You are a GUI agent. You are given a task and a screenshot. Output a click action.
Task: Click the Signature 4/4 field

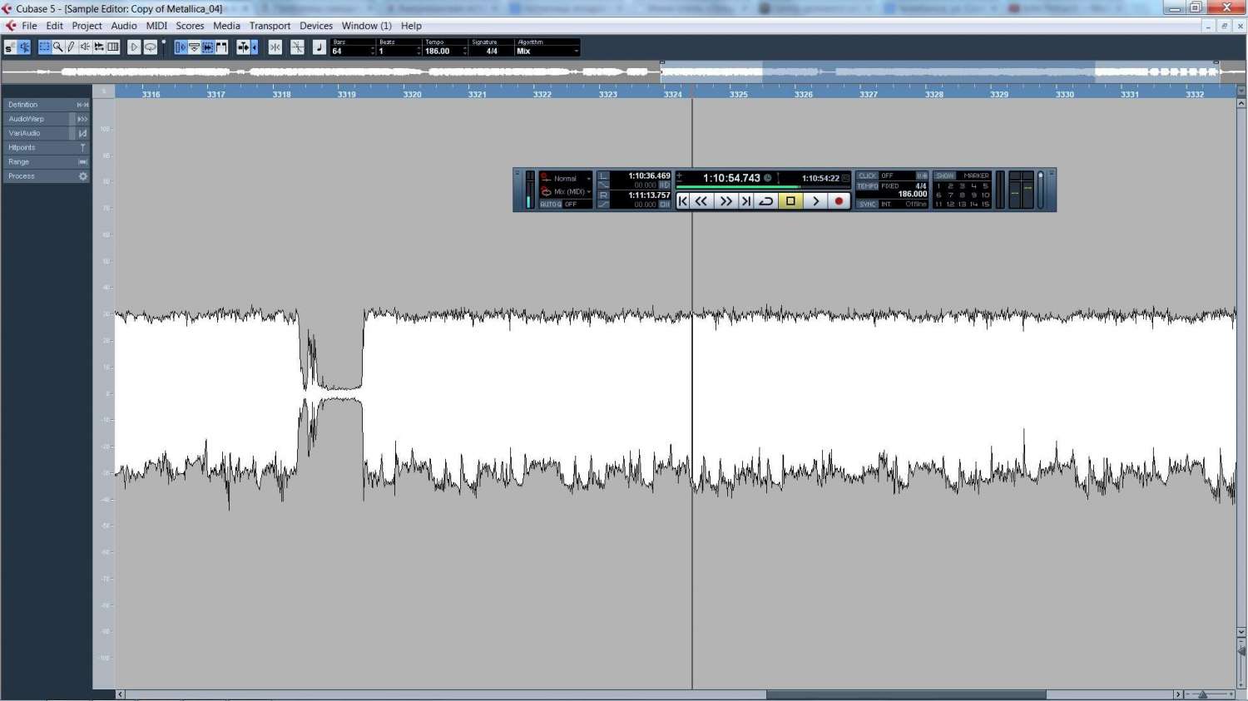pos(491,52)
